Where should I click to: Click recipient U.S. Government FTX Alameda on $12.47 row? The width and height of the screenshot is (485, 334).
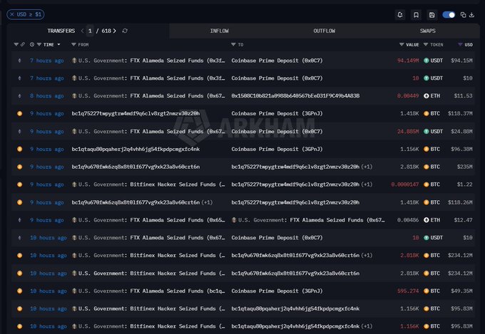pyautogui.click(x=308, y=220)
